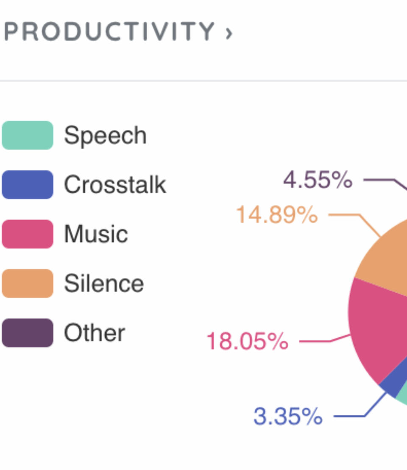Click the 14.89% data label
Viewport: 407px width, 470px height.
tap(276, 215)
